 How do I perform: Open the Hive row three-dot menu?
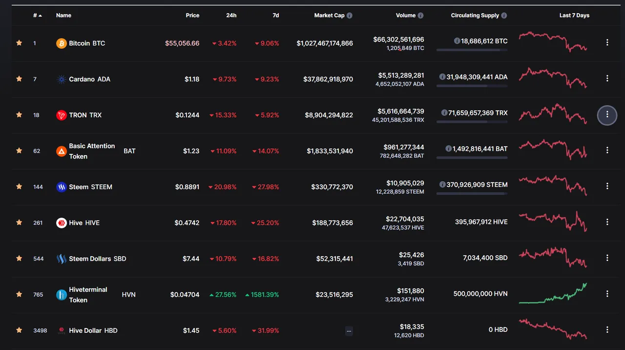click(x=607, y=222)
